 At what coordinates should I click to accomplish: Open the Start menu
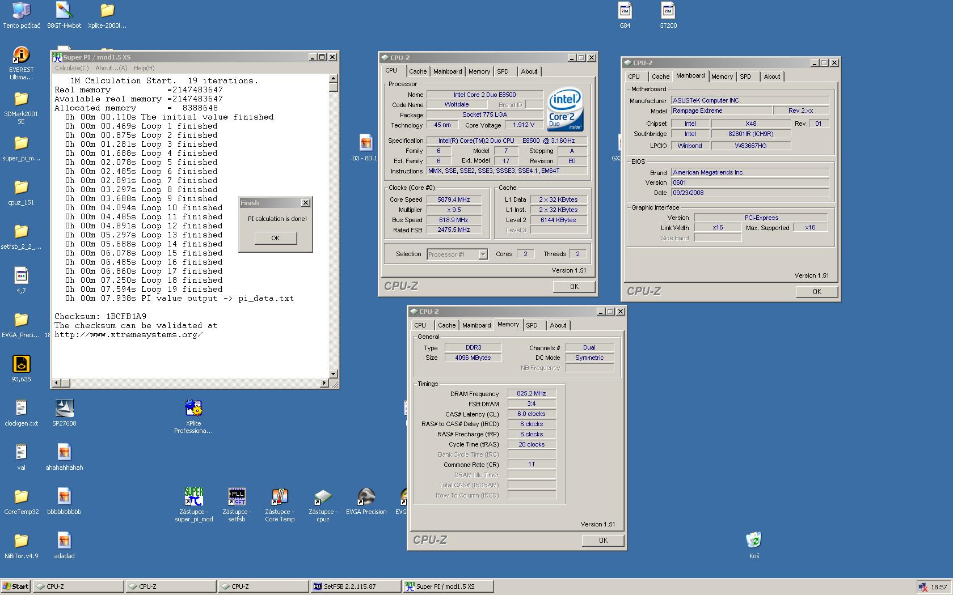(16, 586)
